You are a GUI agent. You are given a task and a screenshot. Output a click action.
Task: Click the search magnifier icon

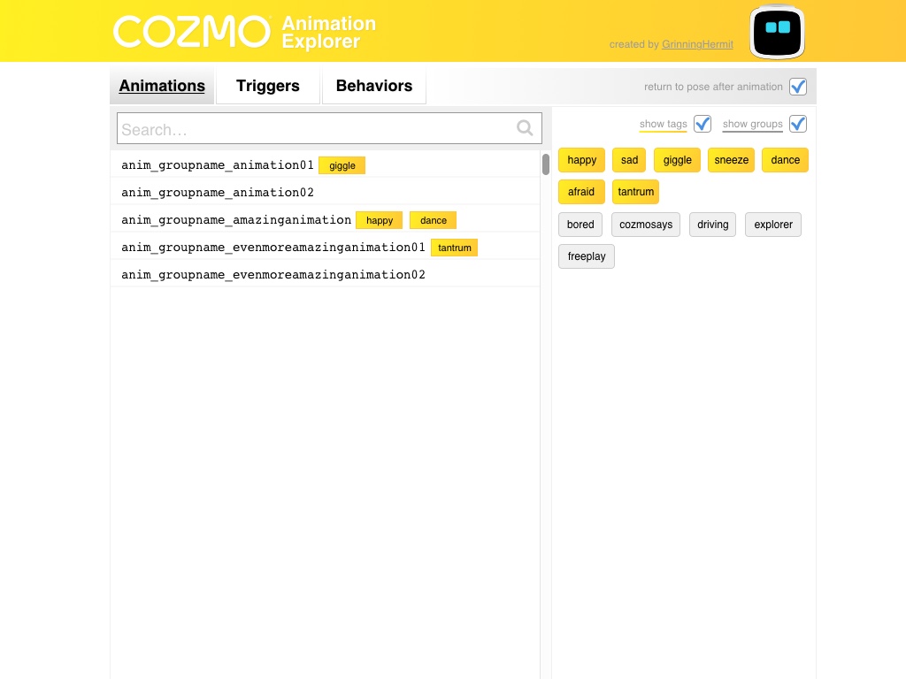[525, 129]
